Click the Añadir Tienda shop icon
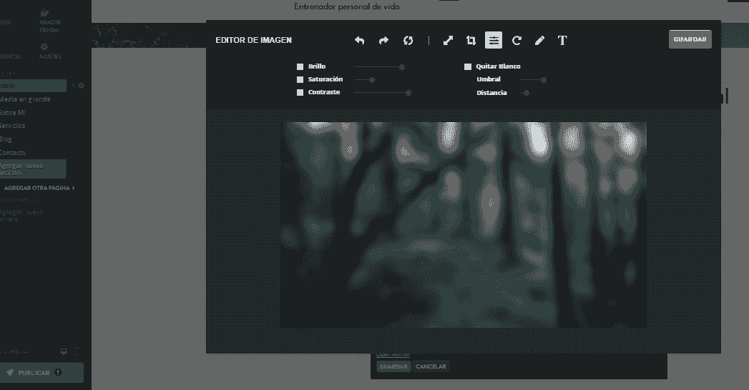Viewport: 749px width, 390px height. pos(44,13)
